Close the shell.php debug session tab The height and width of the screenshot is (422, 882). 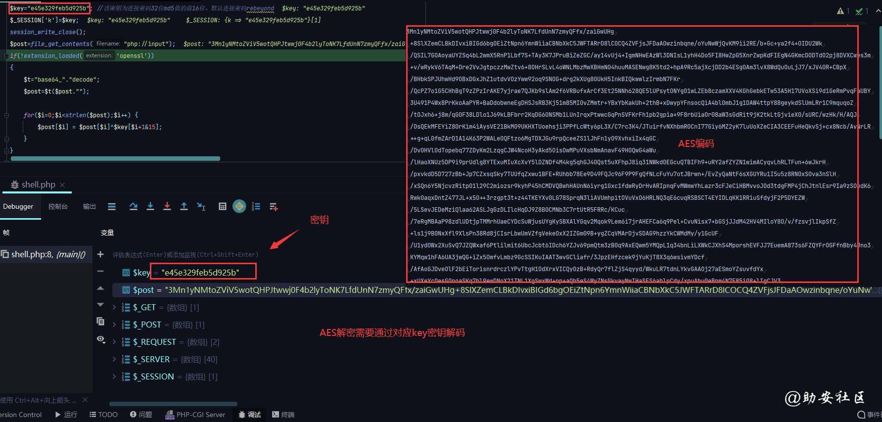coord(62,185)
